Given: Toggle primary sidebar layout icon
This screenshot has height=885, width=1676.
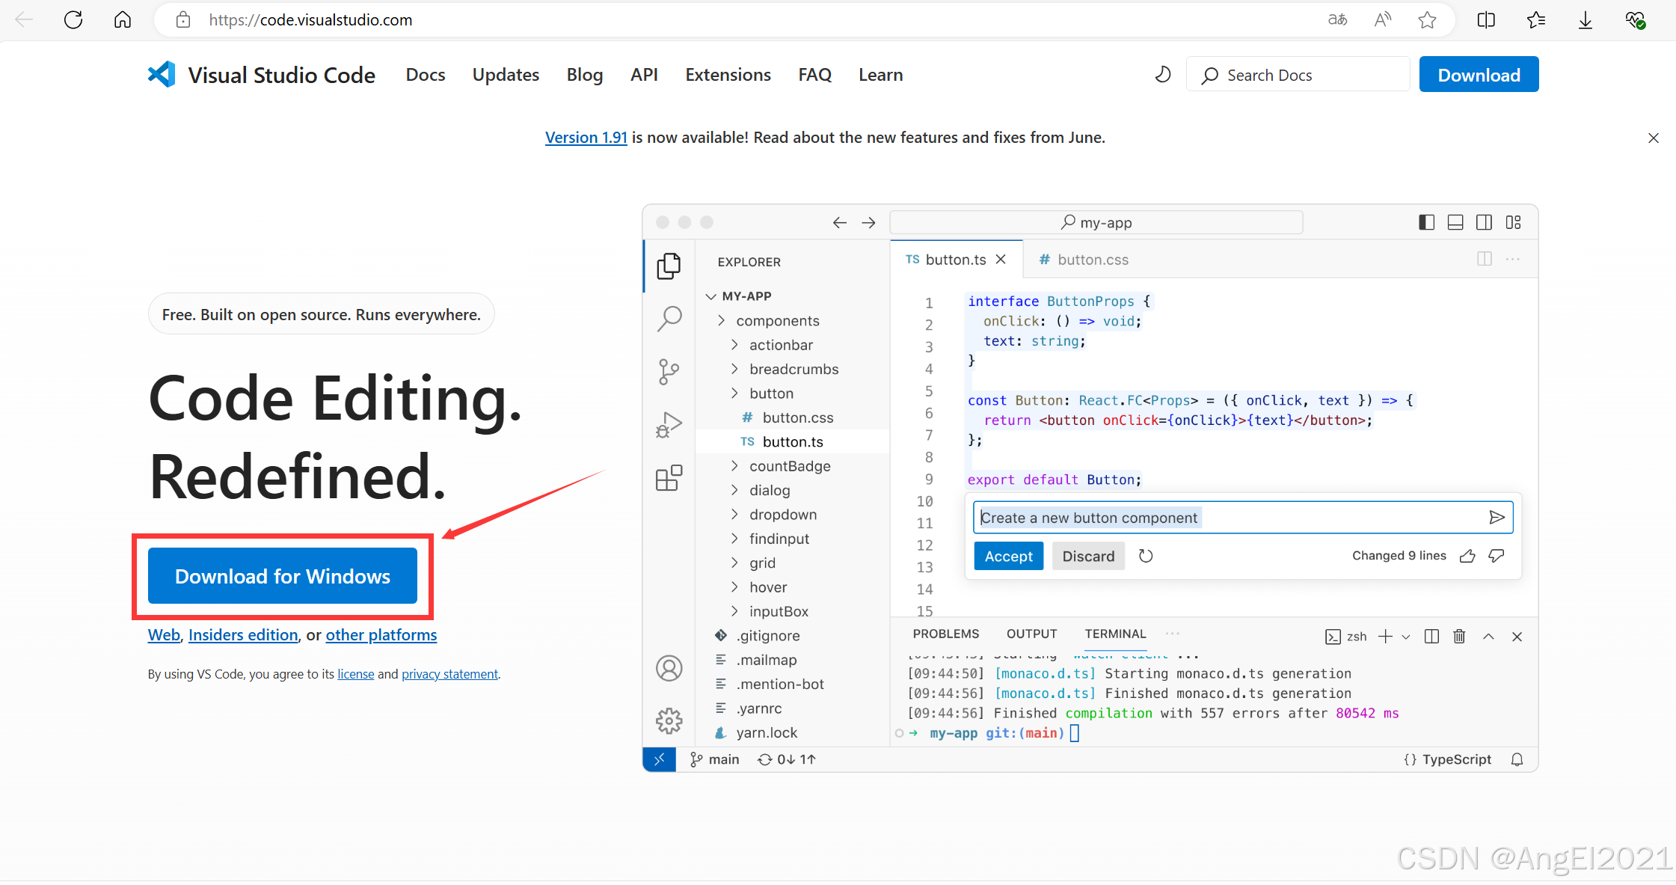Looking at the screenshot, I should pyautogui.click(x=1426, y=222).
